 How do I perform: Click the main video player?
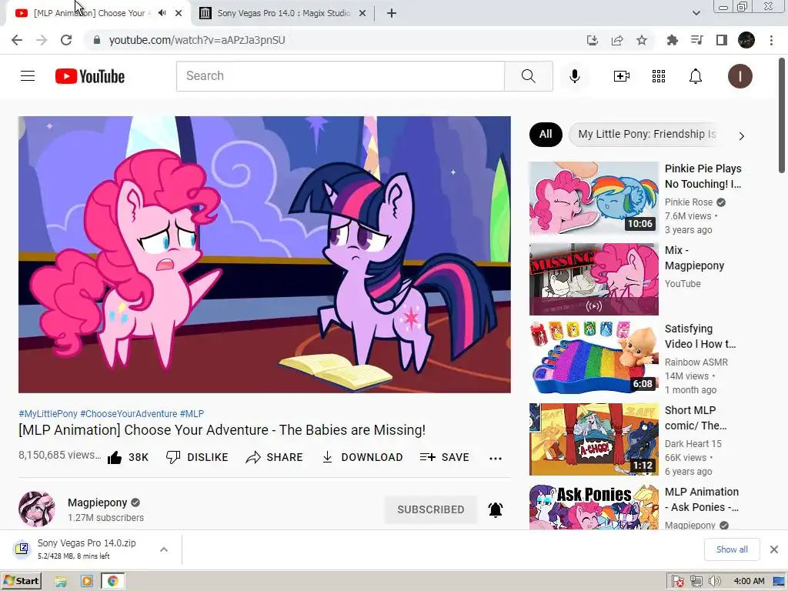[x=265, y=254]
